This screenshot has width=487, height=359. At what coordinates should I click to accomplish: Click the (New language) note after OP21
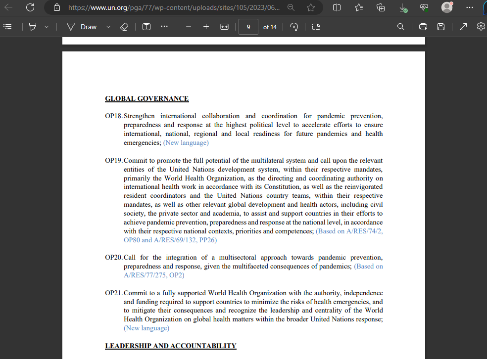[146, 328]
